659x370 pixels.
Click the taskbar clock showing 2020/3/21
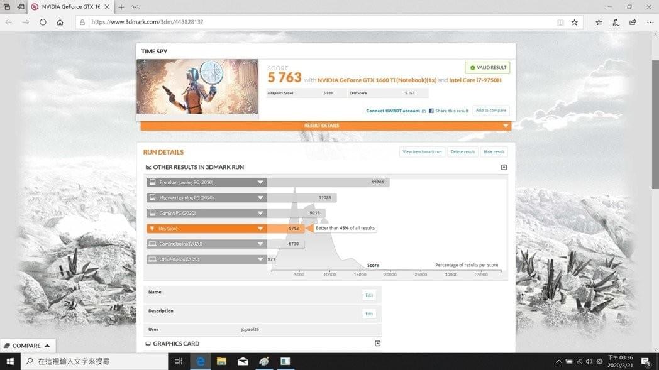620,362
